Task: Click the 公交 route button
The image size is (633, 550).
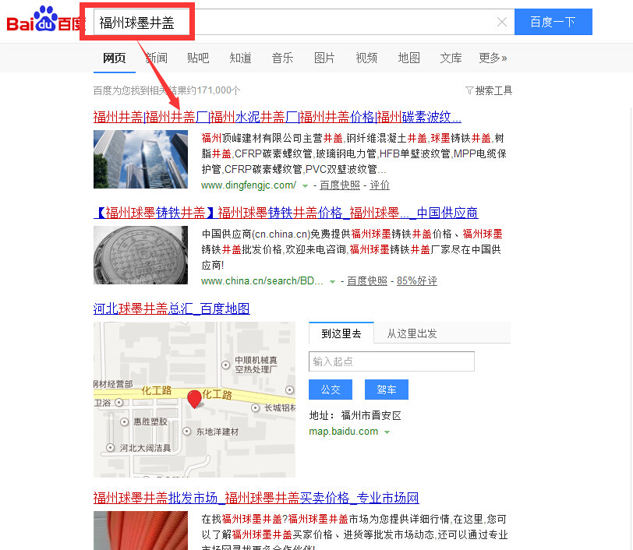Action: pos(331,390)
